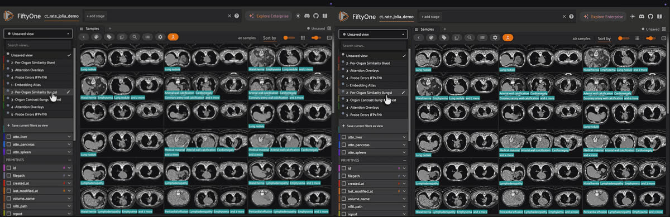Open Unsaved view dropdown in right window
This screenshot has height=217, width=670.
[x=374, y=33]
